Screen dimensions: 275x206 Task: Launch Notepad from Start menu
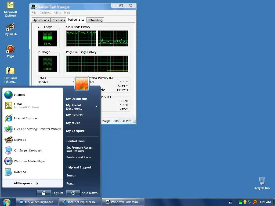[x=32, y=172]
